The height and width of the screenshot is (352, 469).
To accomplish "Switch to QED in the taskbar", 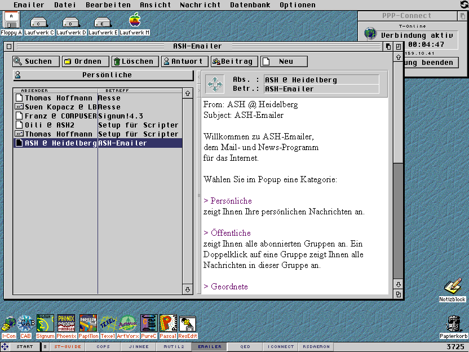I will tap(245, 347).
